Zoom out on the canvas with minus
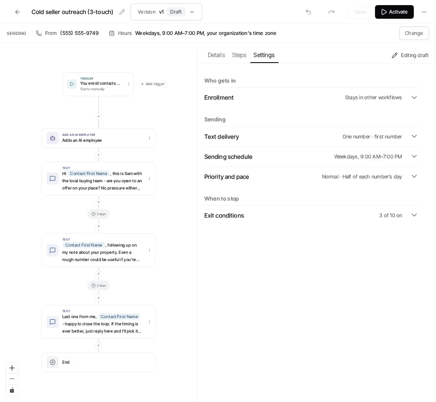436x402 pixels. [x=12, y=379]
